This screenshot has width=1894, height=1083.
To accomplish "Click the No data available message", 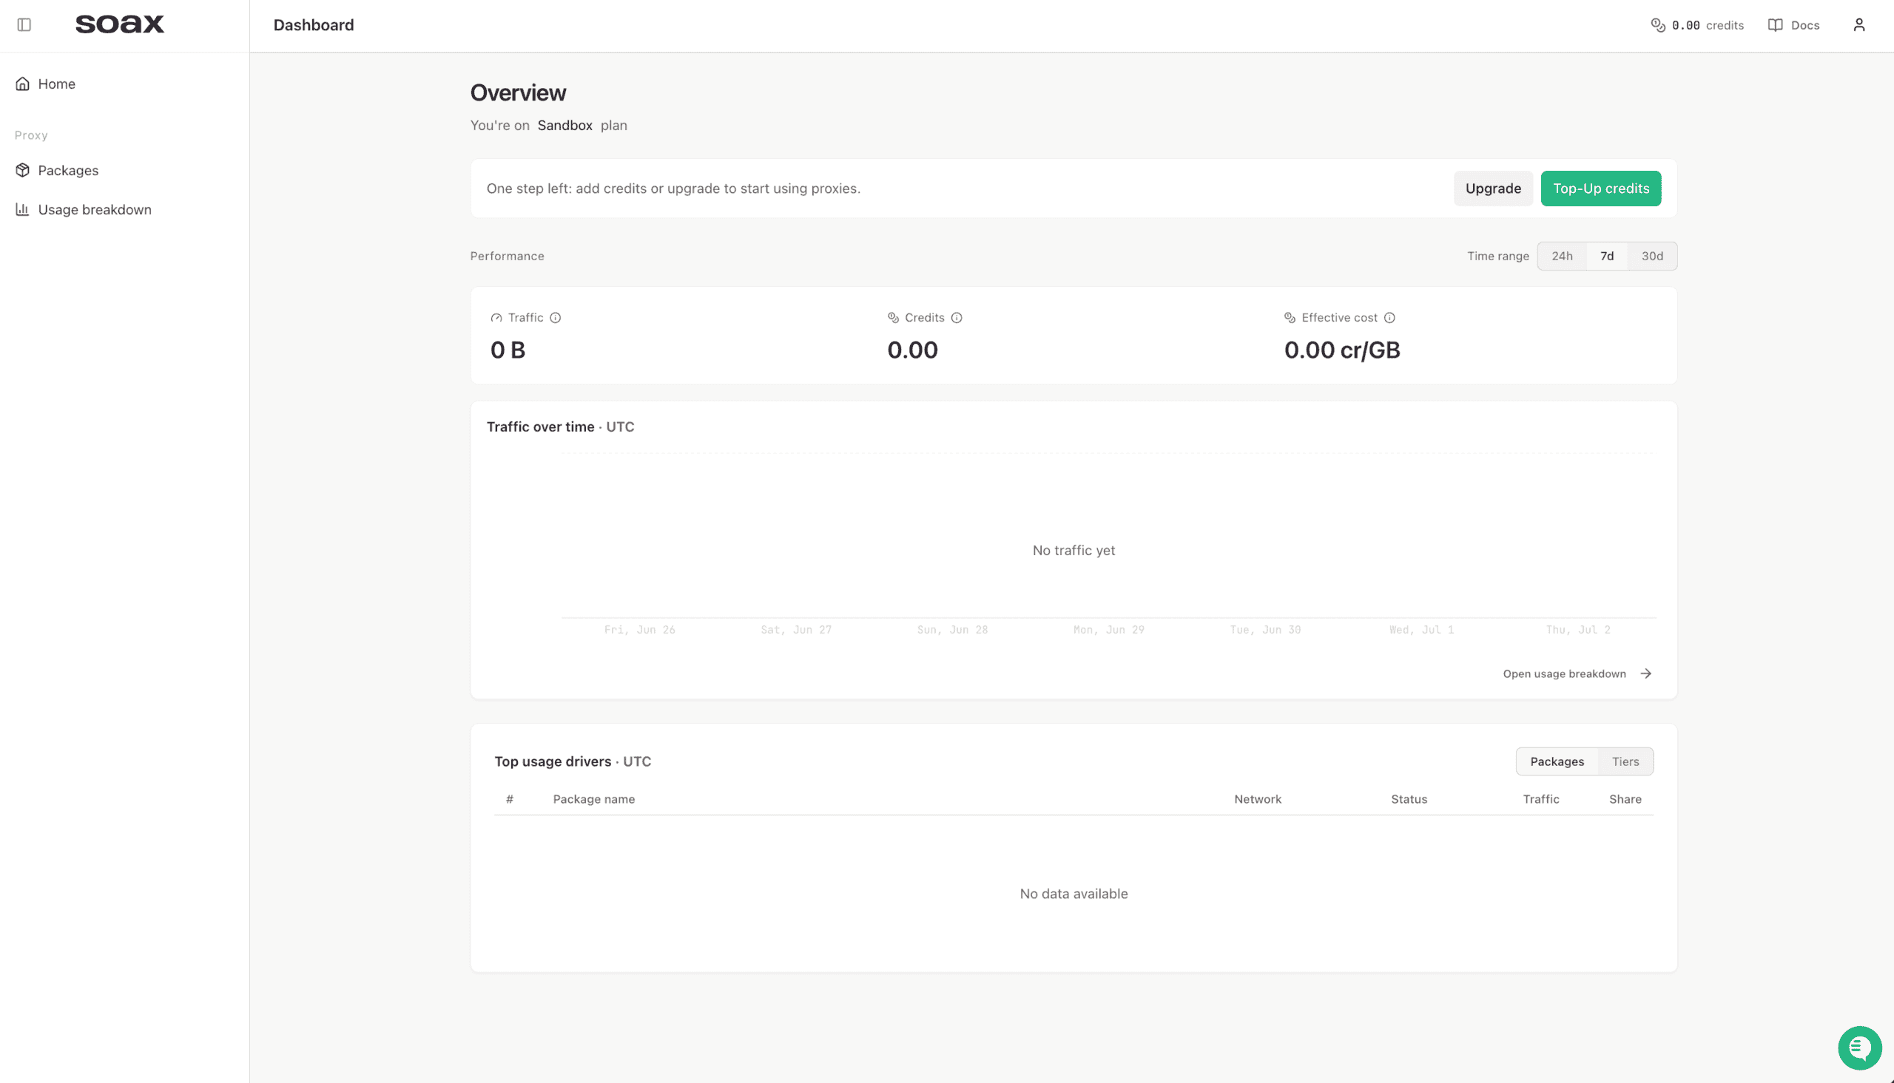I will click(1073, 894).
